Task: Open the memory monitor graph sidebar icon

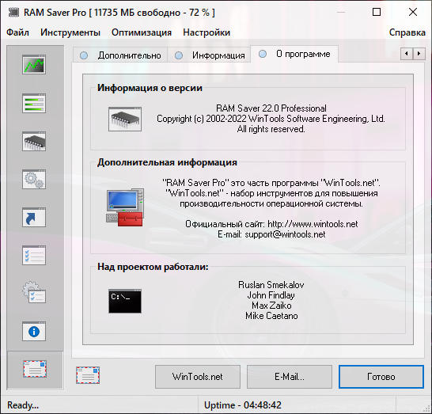Action: 34,65
